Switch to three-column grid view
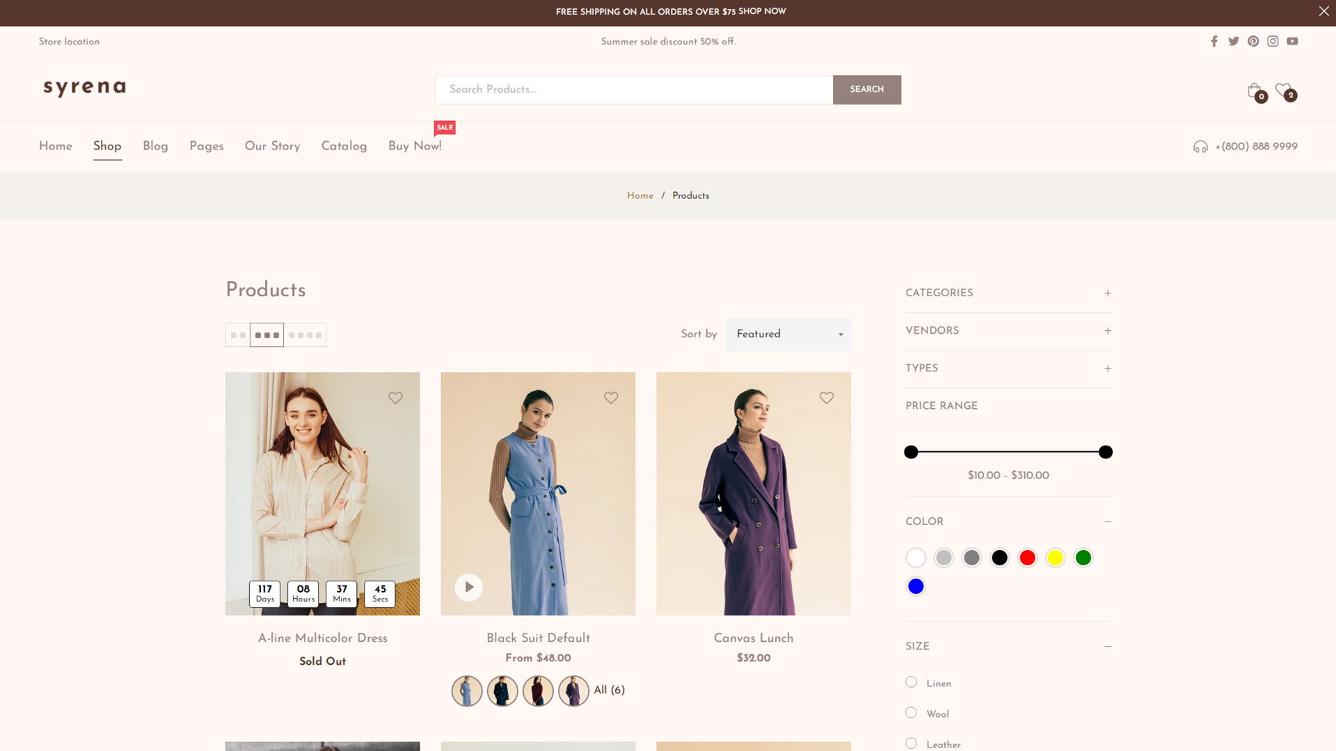Image resolution: width=1336 pixels, height=751 pixels. 267,335
